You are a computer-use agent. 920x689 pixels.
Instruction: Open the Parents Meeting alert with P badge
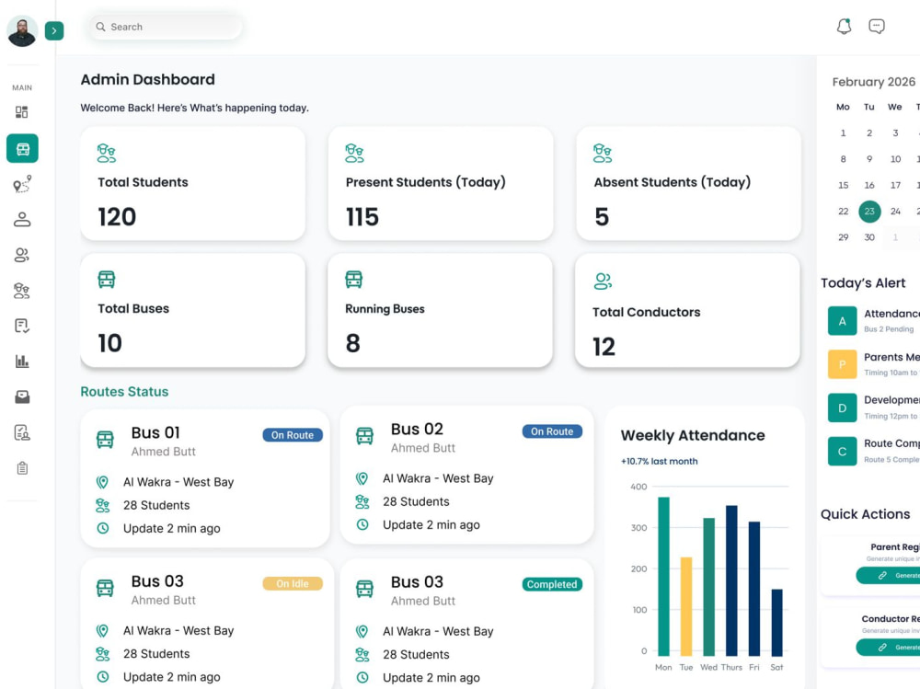click(874, 364)
